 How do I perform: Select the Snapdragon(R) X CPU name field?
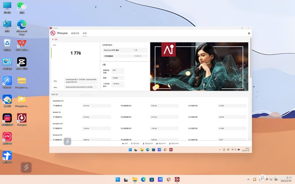(x=81, y=81)
